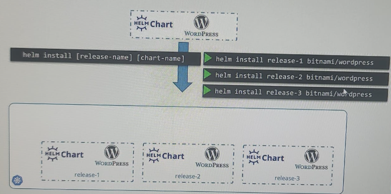Click the green play arrow beside the release-1 command
The height and width of the screenshot is (194, 391).
(x=208, y=58)
